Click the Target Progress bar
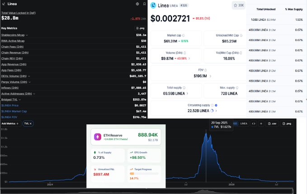 pos(144,174)
